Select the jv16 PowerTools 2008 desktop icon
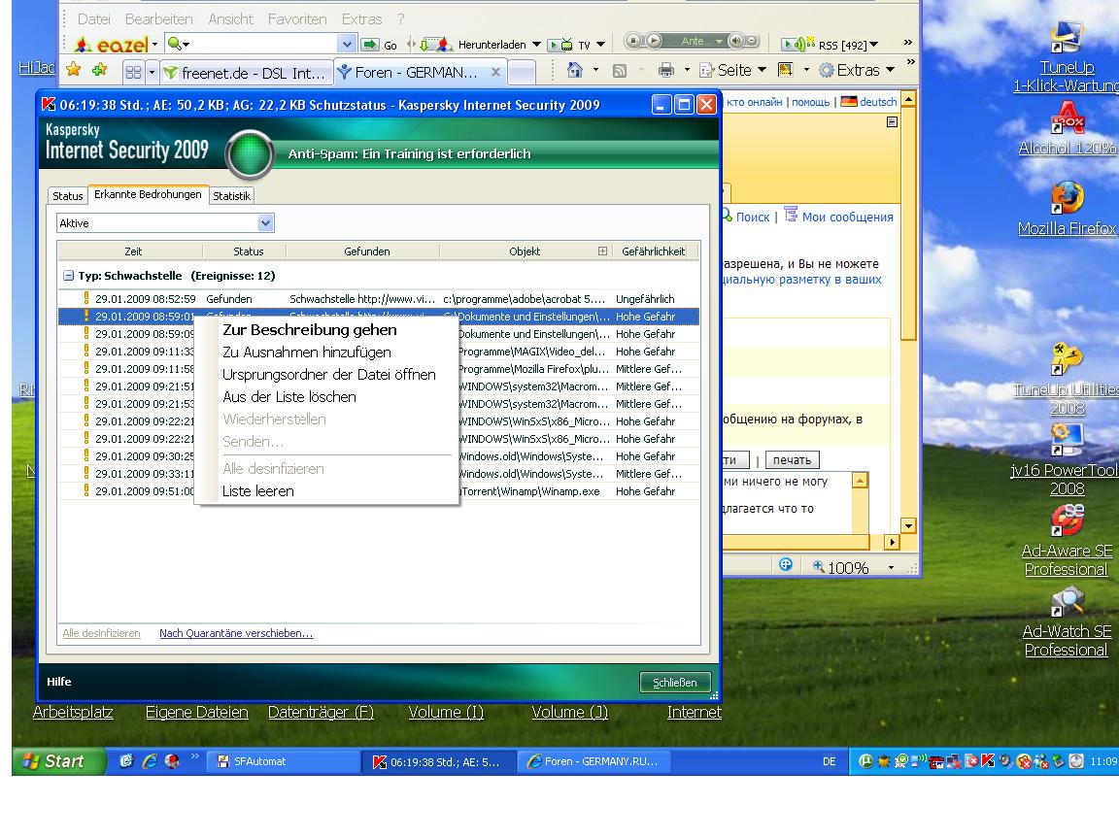This screenshot has width=1119, height=839. [1067, 460]
